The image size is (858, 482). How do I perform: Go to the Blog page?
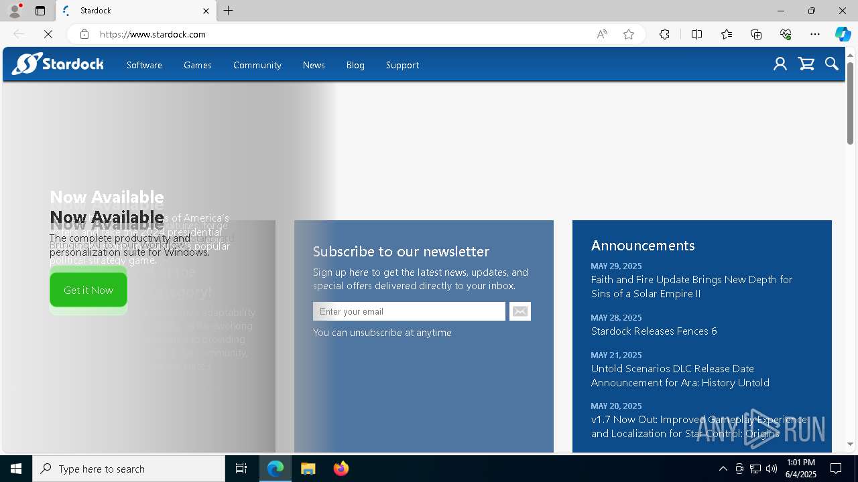(355, 65)
